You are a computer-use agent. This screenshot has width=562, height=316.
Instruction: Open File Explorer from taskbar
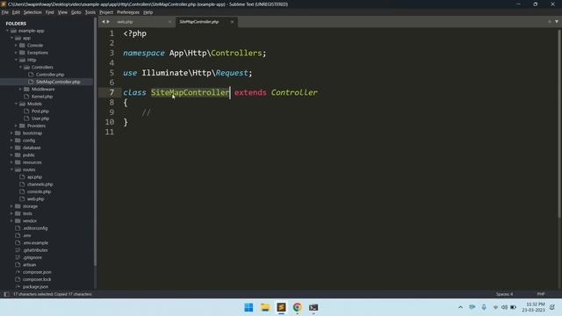tap(265, 307)
